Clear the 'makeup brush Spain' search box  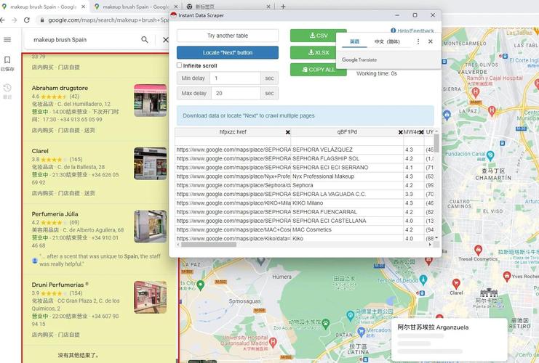coord(165,40)
